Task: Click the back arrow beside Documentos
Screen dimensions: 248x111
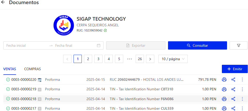Action: [3, 3]
